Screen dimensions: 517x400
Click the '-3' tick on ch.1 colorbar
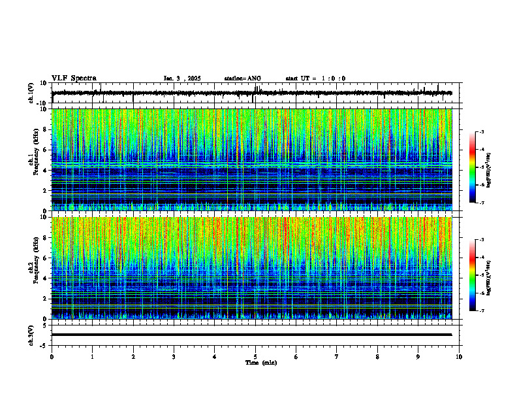[482, 131]
